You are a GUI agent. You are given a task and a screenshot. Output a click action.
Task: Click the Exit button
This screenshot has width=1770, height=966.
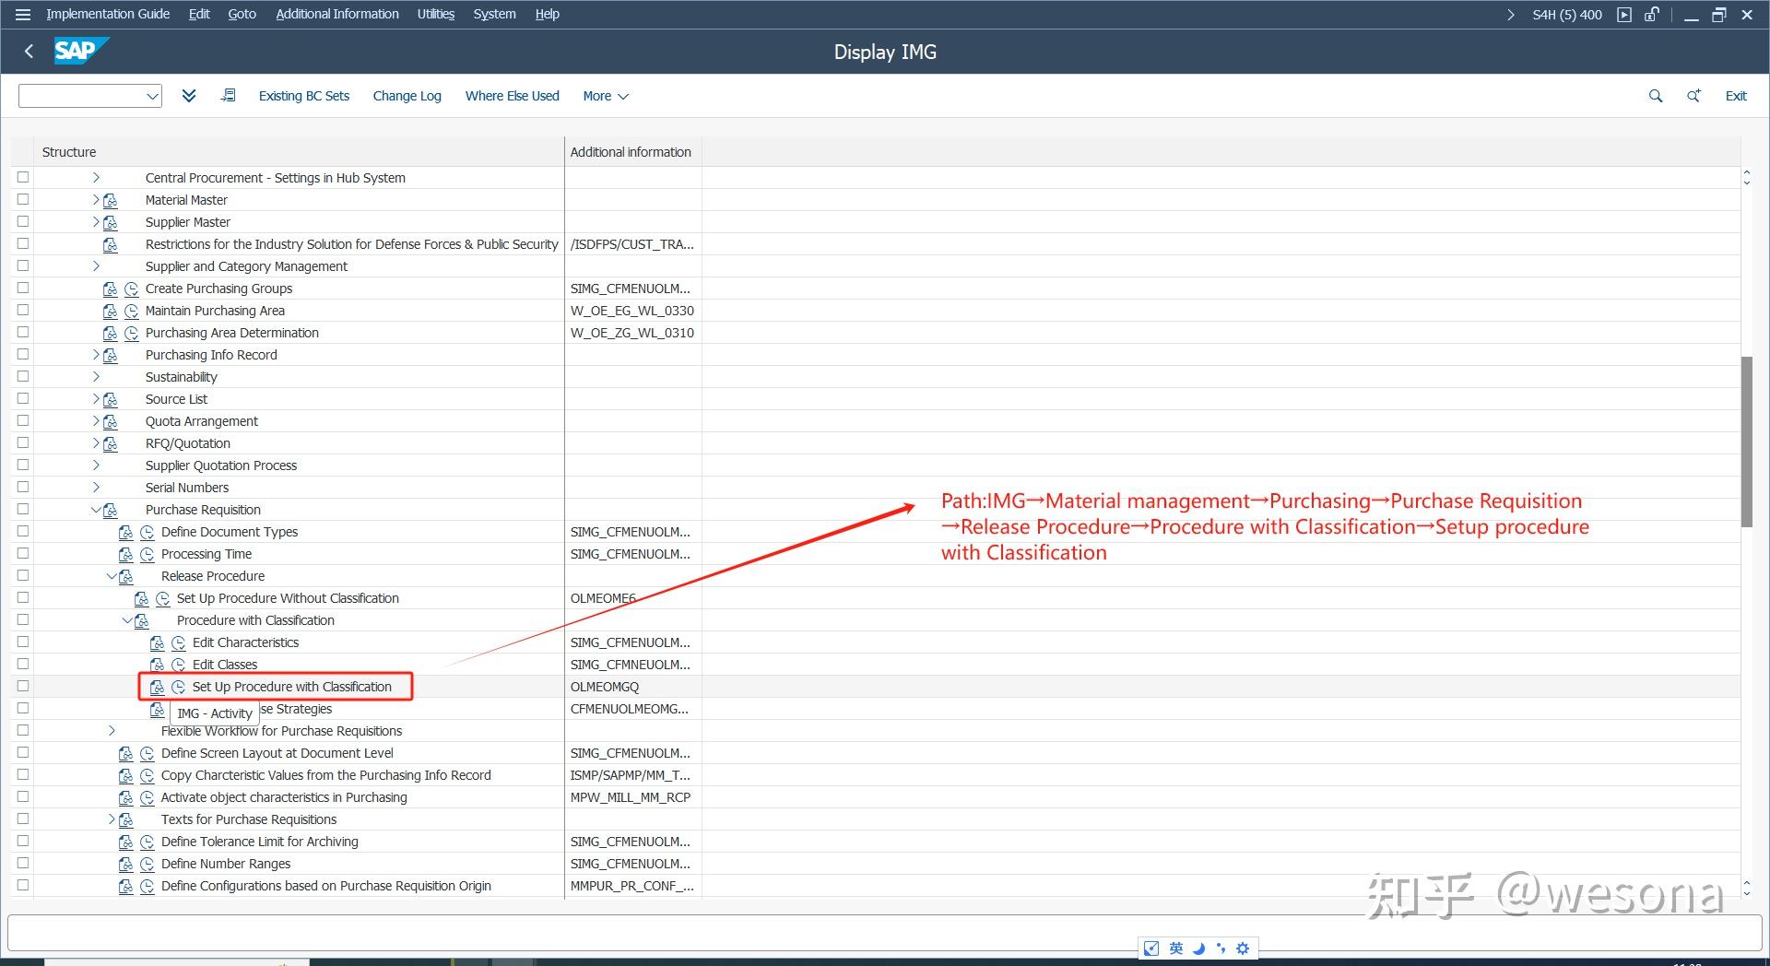point(1735,95)
